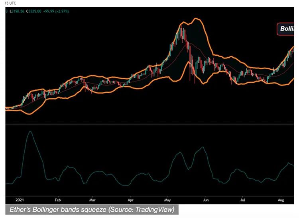This screenshot has width=299, height=218.
Task: Select the Apr label on the time axis
Action: click(130, 200)
